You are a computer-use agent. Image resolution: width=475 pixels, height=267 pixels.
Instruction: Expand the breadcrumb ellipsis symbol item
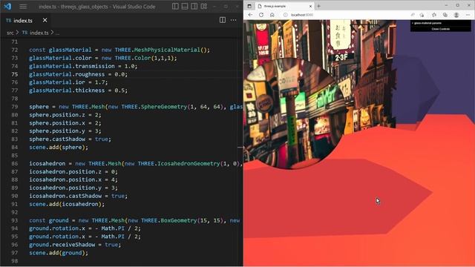[57, 33]
